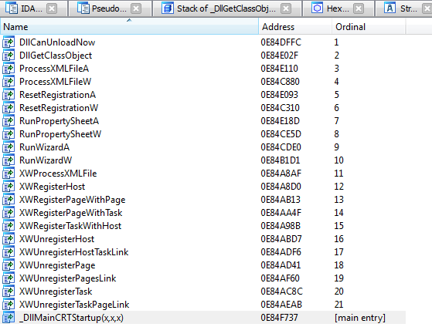Click the export icon next to RunWizardW
The width and height of the screenshot is (432, 327).
point(9,160)
